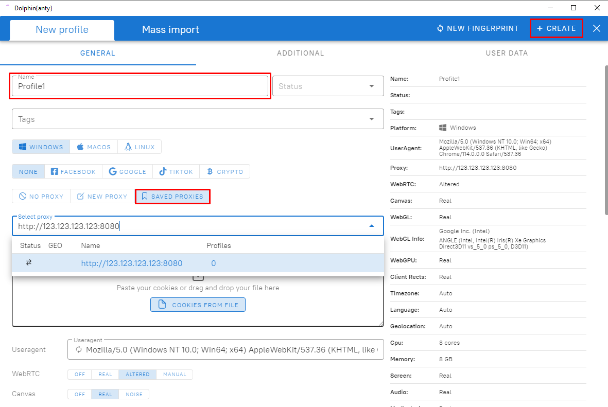608x407 pixels.
Task: Select NEW PROXY option
Action: tap(102, 196)
